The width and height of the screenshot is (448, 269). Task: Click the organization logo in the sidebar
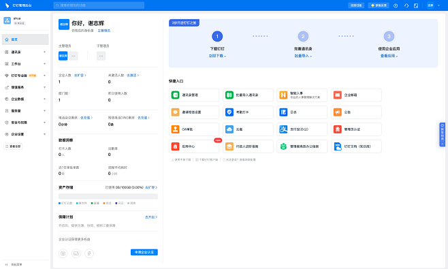point(7,20)
